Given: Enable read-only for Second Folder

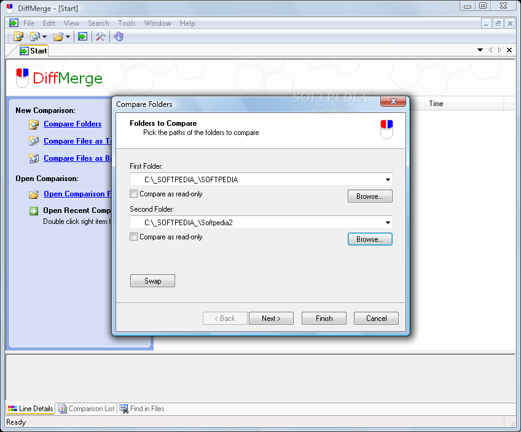Looking at the screenshot, I should point(133,237).
